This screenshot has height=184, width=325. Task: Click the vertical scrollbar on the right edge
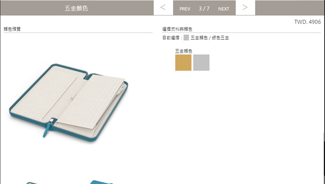[x=324, y=137]
